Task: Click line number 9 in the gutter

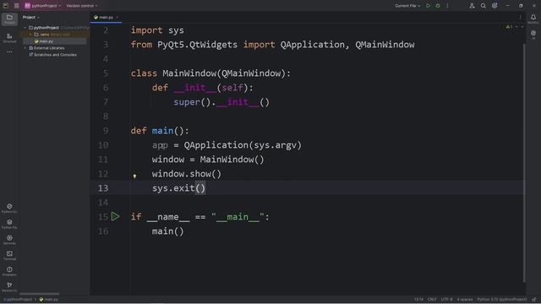Action: pyautogui.click(x=106, y=131)
